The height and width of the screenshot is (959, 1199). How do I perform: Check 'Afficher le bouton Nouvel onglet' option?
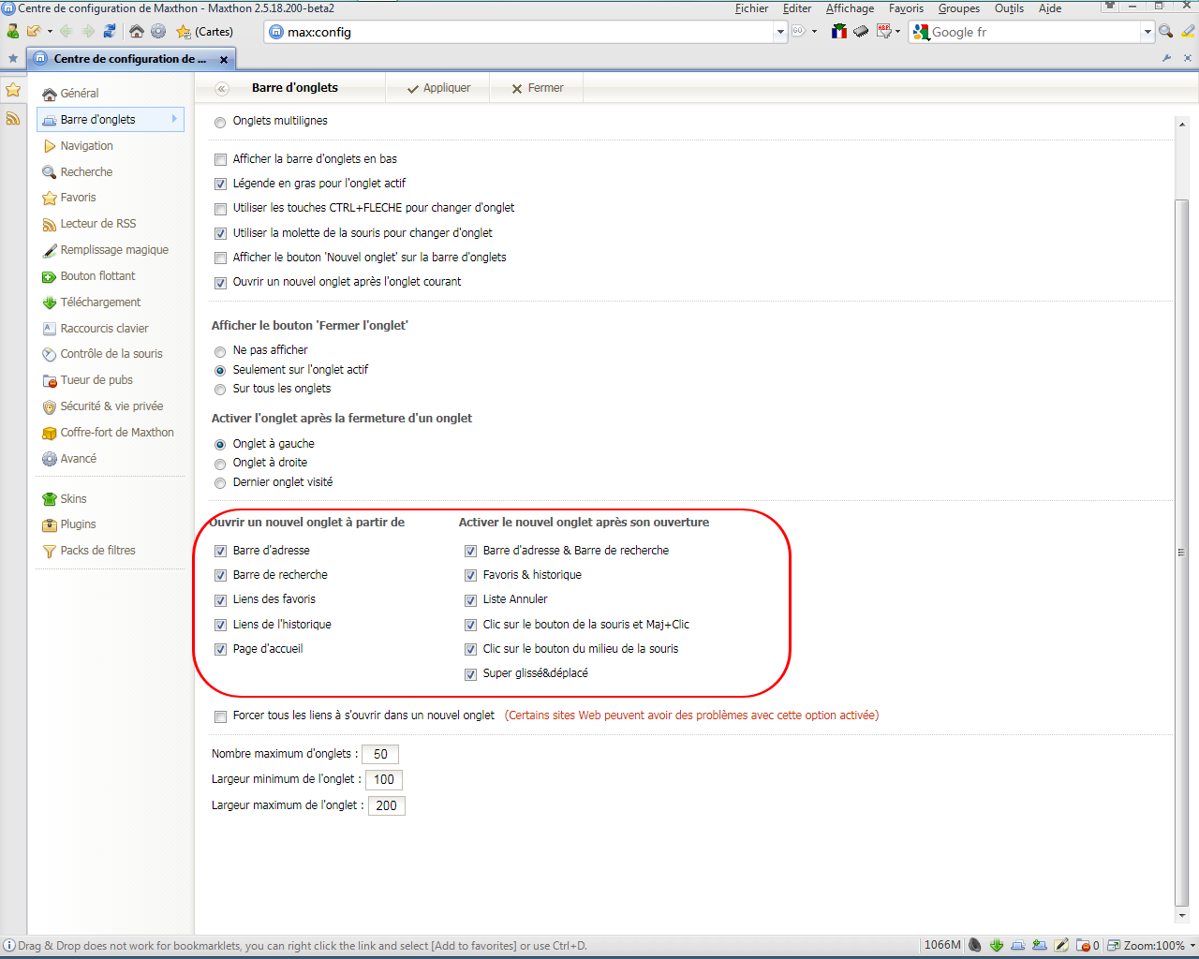(220, 258)
